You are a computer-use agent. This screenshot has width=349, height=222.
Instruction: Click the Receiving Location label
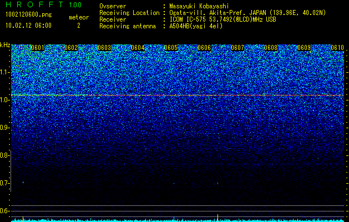tap(129, 13)
